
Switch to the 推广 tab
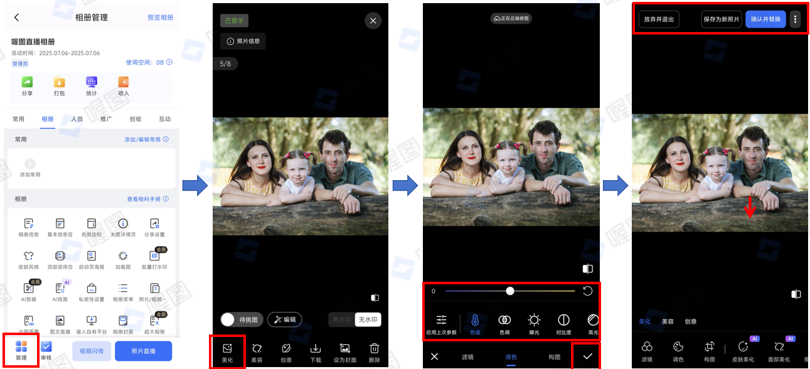106,119
